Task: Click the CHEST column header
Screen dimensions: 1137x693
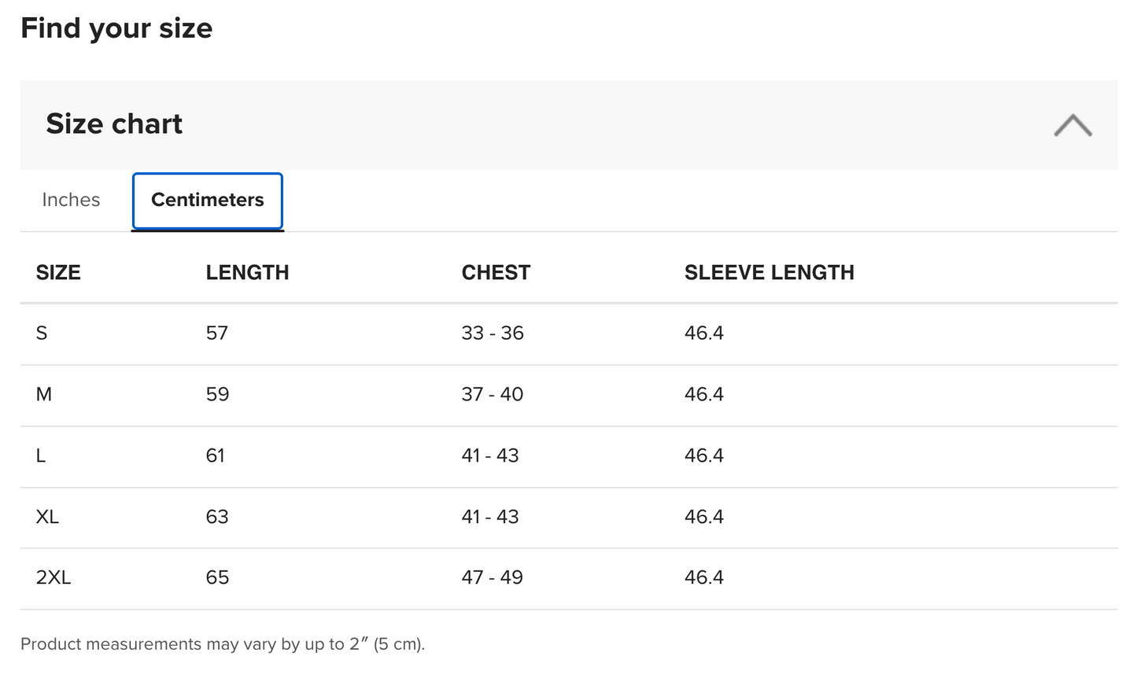Action: 496,272
